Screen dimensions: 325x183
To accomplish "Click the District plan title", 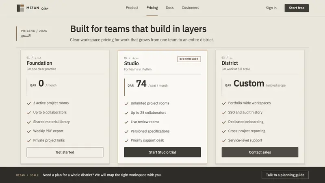I will tap(230, 63).
